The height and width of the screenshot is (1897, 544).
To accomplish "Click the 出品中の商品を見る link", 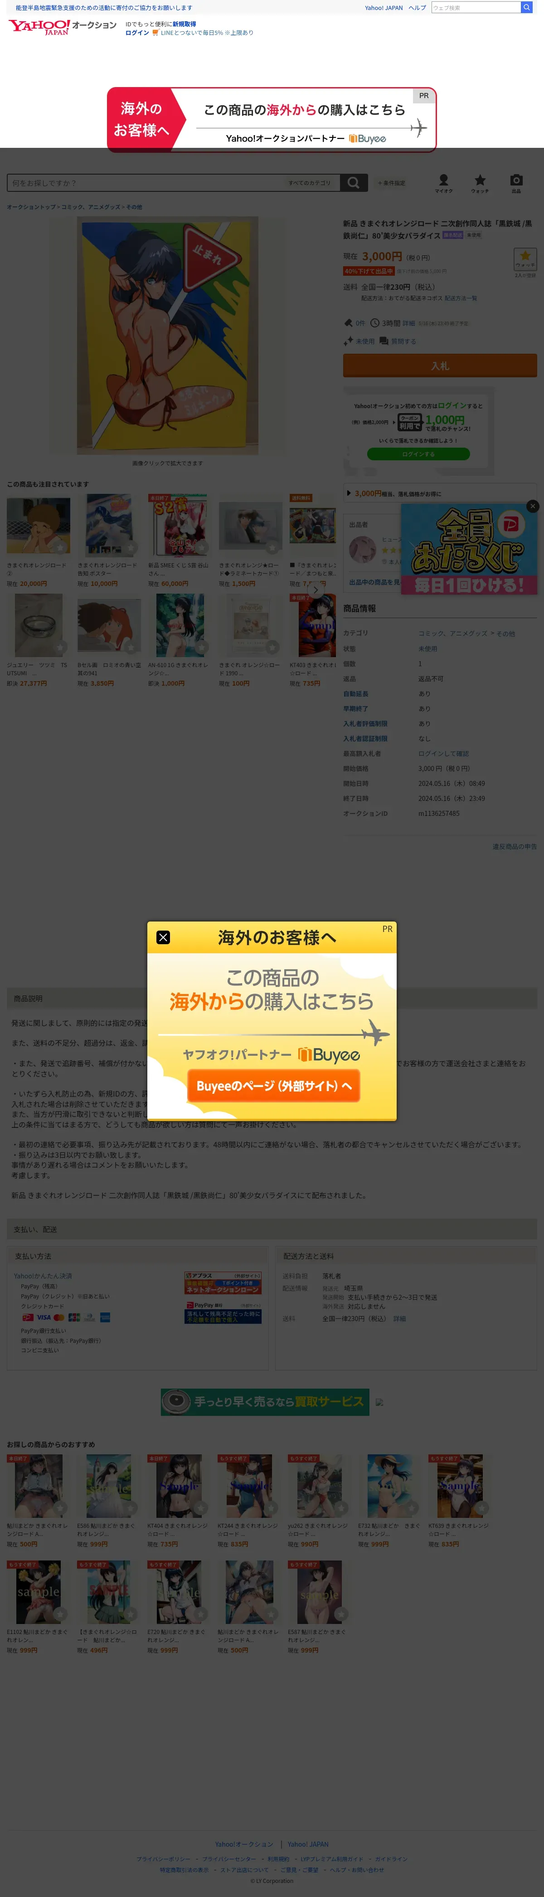I will tap(375, 582).
